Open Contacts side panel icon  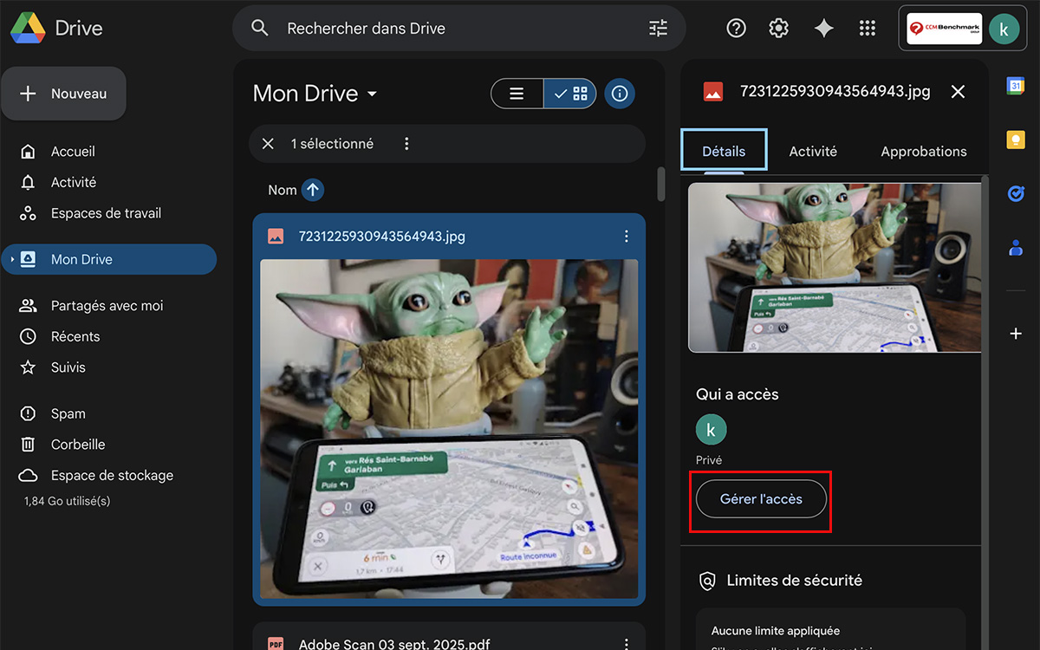1016,248
